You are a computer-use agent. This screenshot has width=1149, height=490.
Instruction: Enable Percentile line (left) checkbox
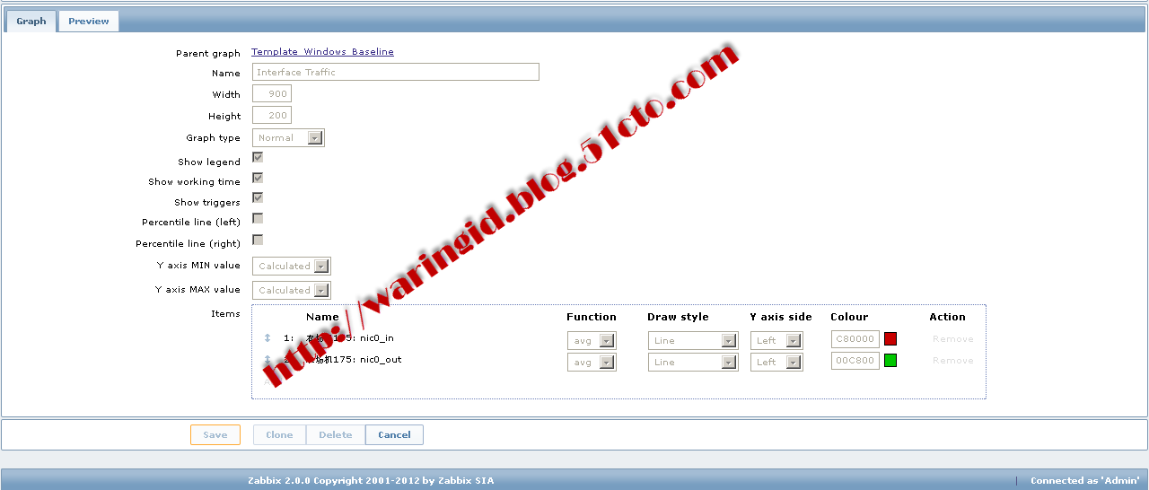click(x=258, y=218)
